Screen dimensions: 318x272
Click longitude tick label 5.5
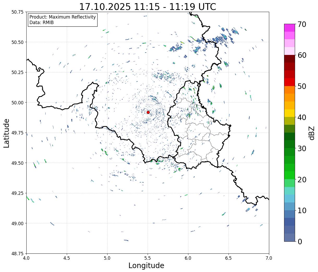[x=148, y=258]
